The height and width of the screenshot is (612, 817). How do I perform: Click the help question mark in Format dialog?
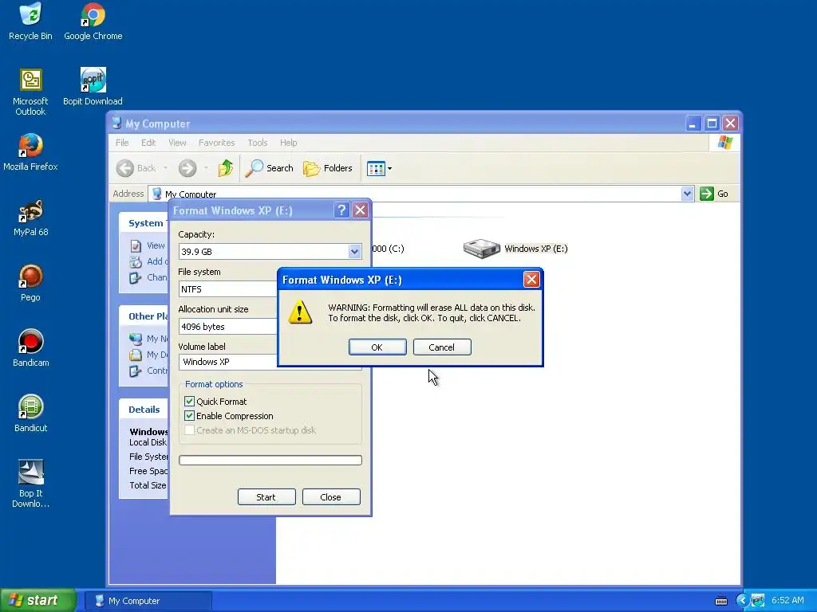[x=341, y=210]
